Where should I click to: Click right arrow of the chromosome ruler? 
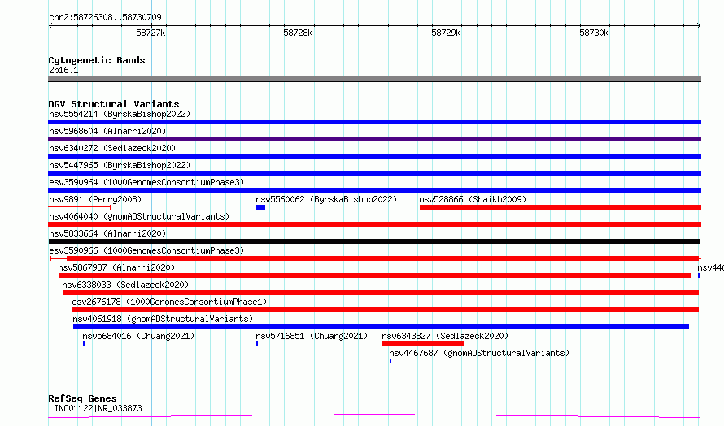[699, 26]
